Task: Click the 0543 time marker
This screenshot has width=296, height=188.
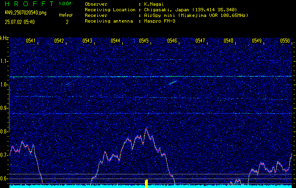Action: click(x=87, y=41)
